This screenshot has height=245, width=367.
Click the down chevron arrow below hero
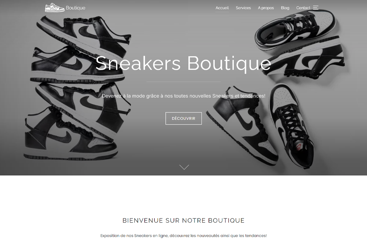click(184, 167)
